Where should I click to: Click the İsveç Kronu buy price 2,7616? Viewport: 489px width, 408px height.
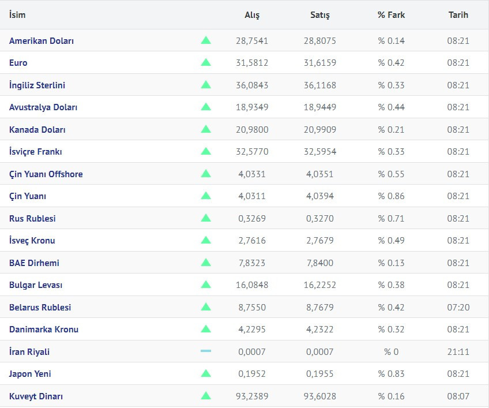point(252,241)
